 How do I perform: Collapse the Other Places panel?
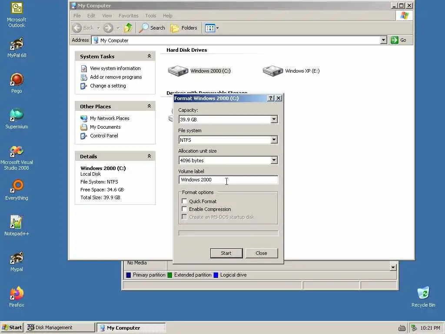pyautogui.click(x=149, y=106)
